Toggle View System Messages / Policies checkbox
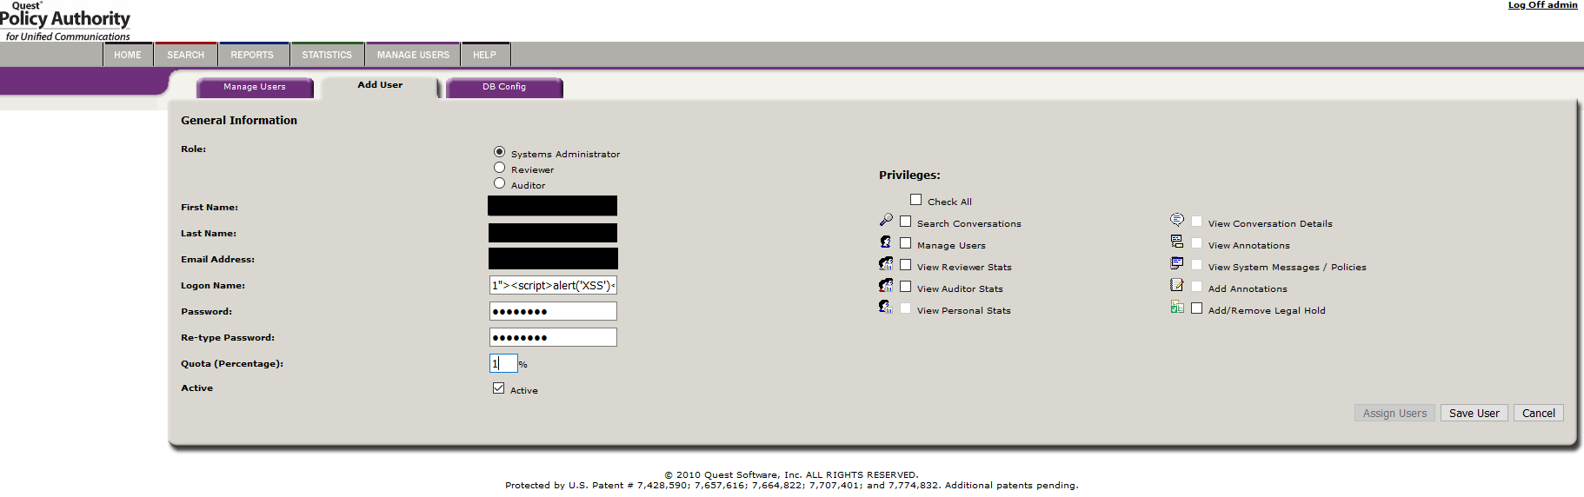This screenshot has width=1584, height=497. coord(1196,265)
